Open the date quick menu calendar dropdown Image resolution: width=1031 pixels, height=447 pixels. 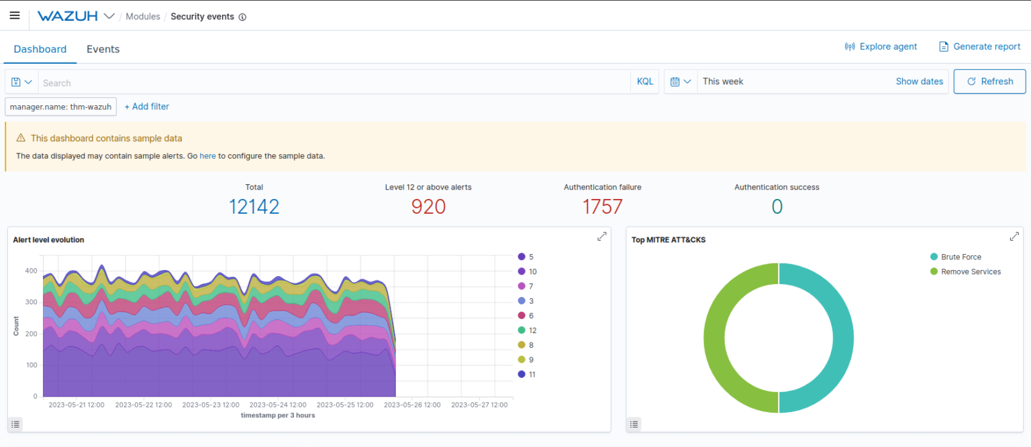681,82
